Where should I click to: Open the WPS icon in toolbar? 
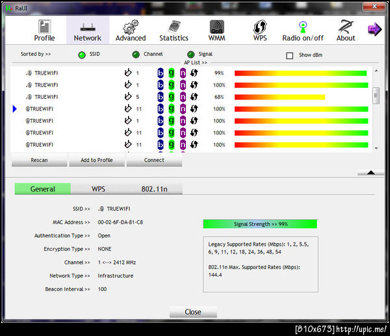coord(260,27)
